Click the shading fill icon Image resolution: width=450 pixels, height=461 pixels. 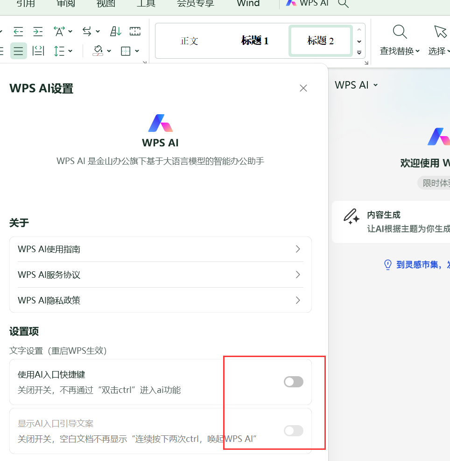(x=98, y=51)
